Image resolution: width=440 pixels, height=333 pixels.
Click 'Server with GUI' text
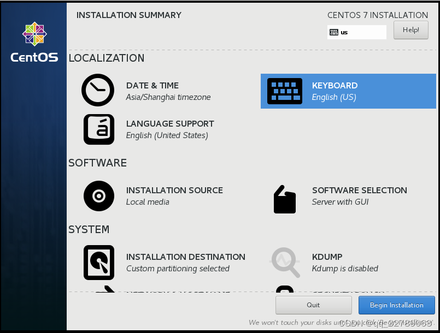(x=340, y=202)
